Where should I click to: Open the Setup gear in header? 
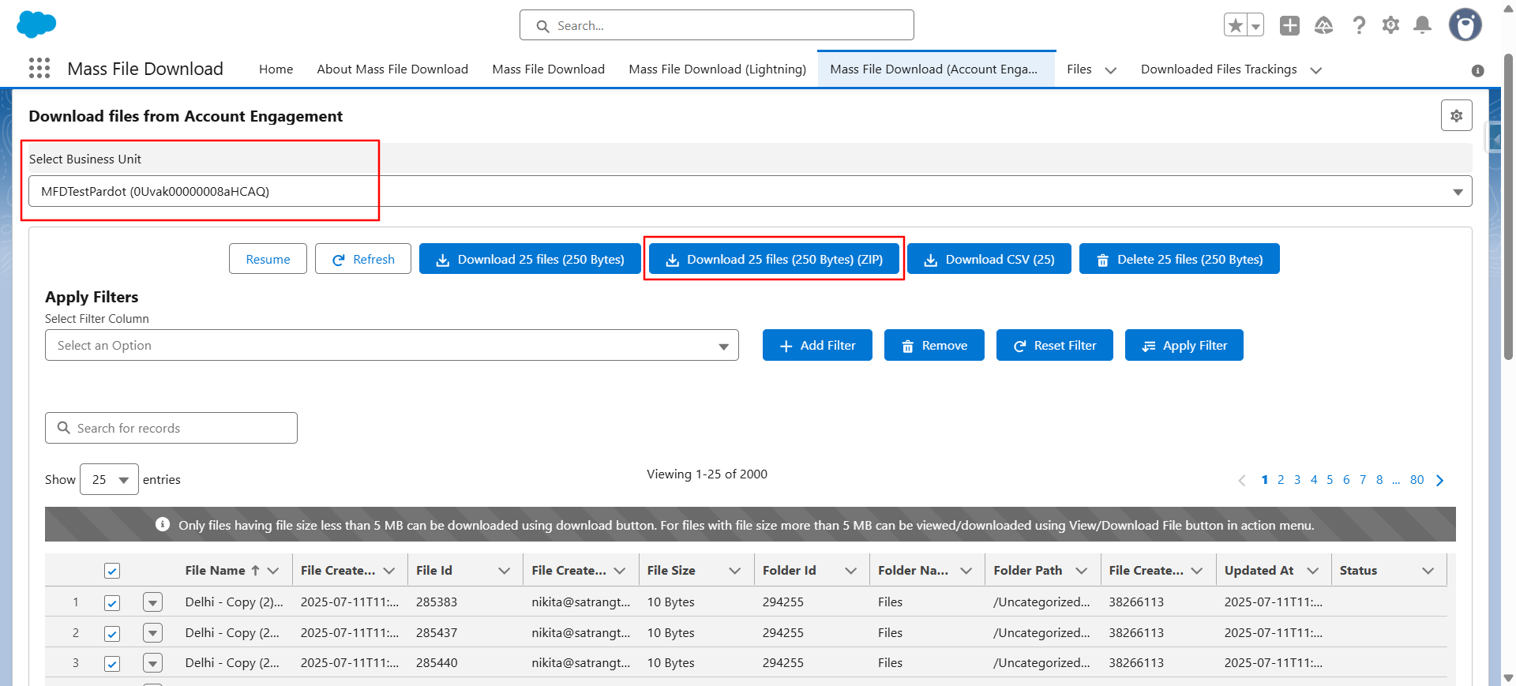1390,25
